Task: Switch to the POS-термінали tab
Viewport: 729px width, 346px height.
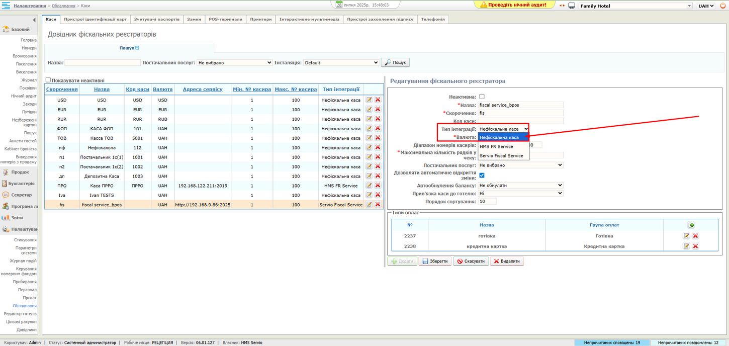Action: tap(225, 19)
